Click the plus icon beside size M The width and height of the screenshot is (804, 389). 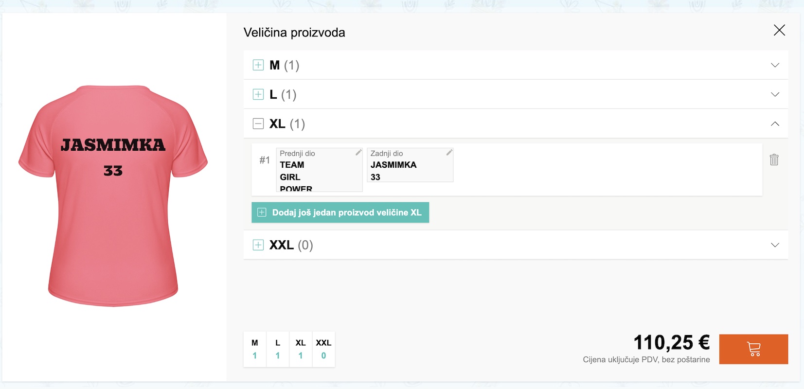258,65
